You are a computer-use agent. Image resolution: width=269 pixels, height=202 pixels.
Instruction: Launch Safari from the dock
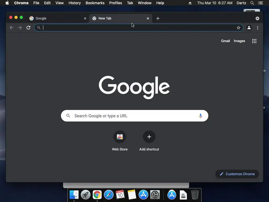[x=109, y=195]
